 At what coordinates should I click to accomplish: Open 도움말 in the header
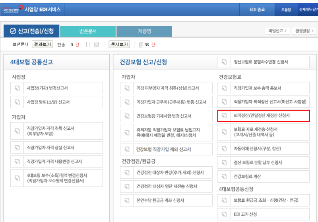click(286, 10)
